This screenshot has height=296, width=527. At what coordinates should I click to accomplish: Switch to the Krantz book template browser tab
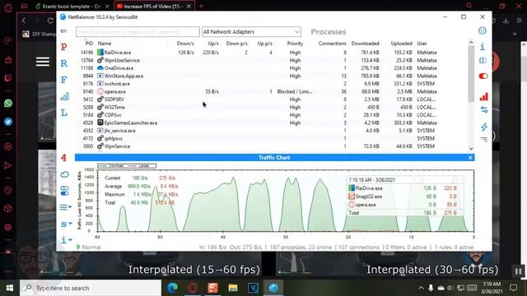click(x=72, y=6)
